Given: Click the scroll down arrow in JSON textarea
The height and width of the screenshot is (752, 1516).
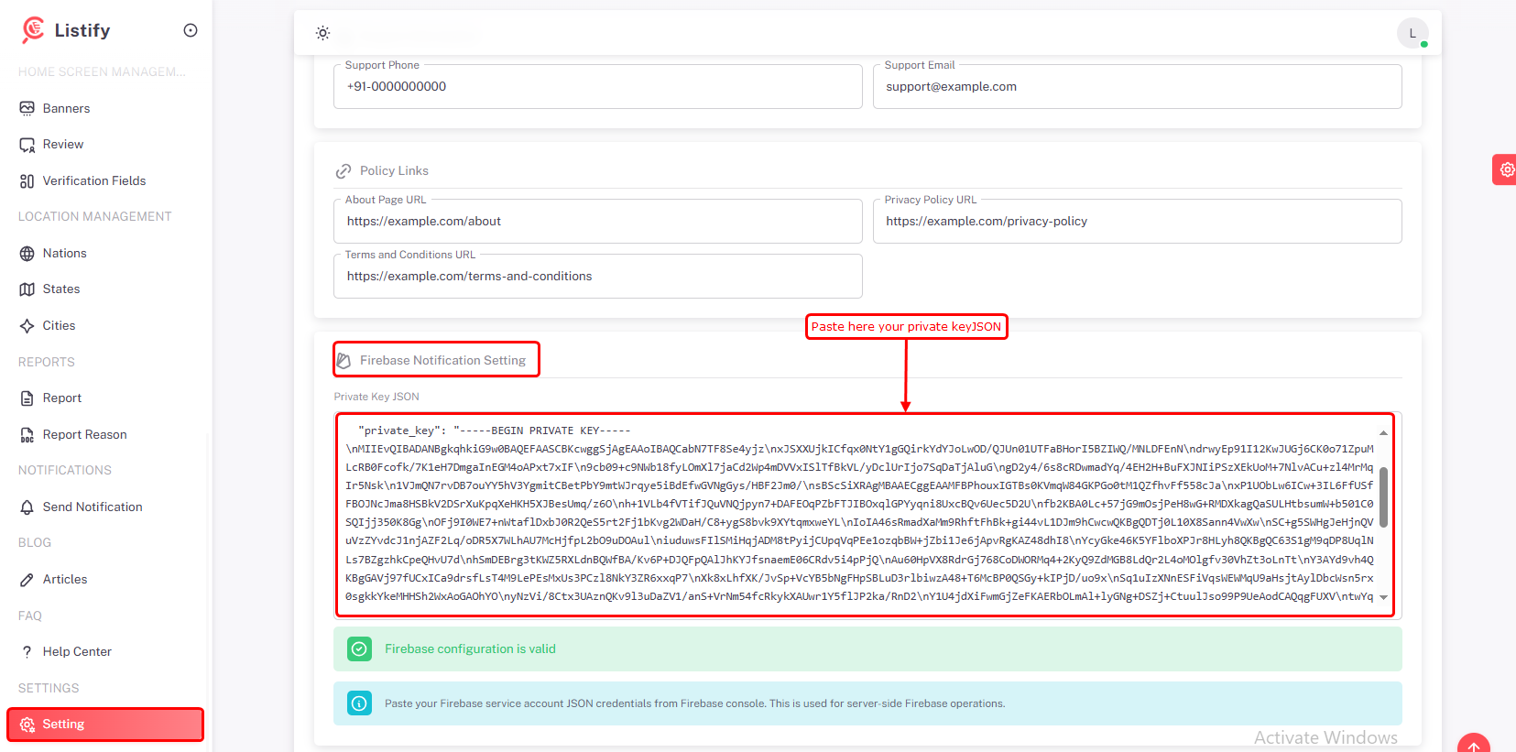Looking at the screenshot, I should tap(1383, 597).
